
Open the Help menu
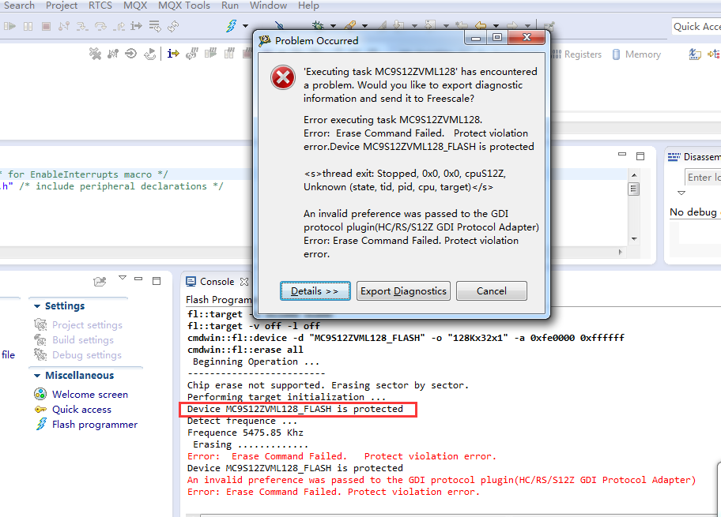click(308, 6)
